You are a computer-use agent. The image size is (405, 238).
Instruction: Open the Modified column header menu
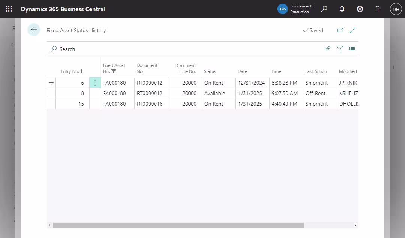coord(348,71)
